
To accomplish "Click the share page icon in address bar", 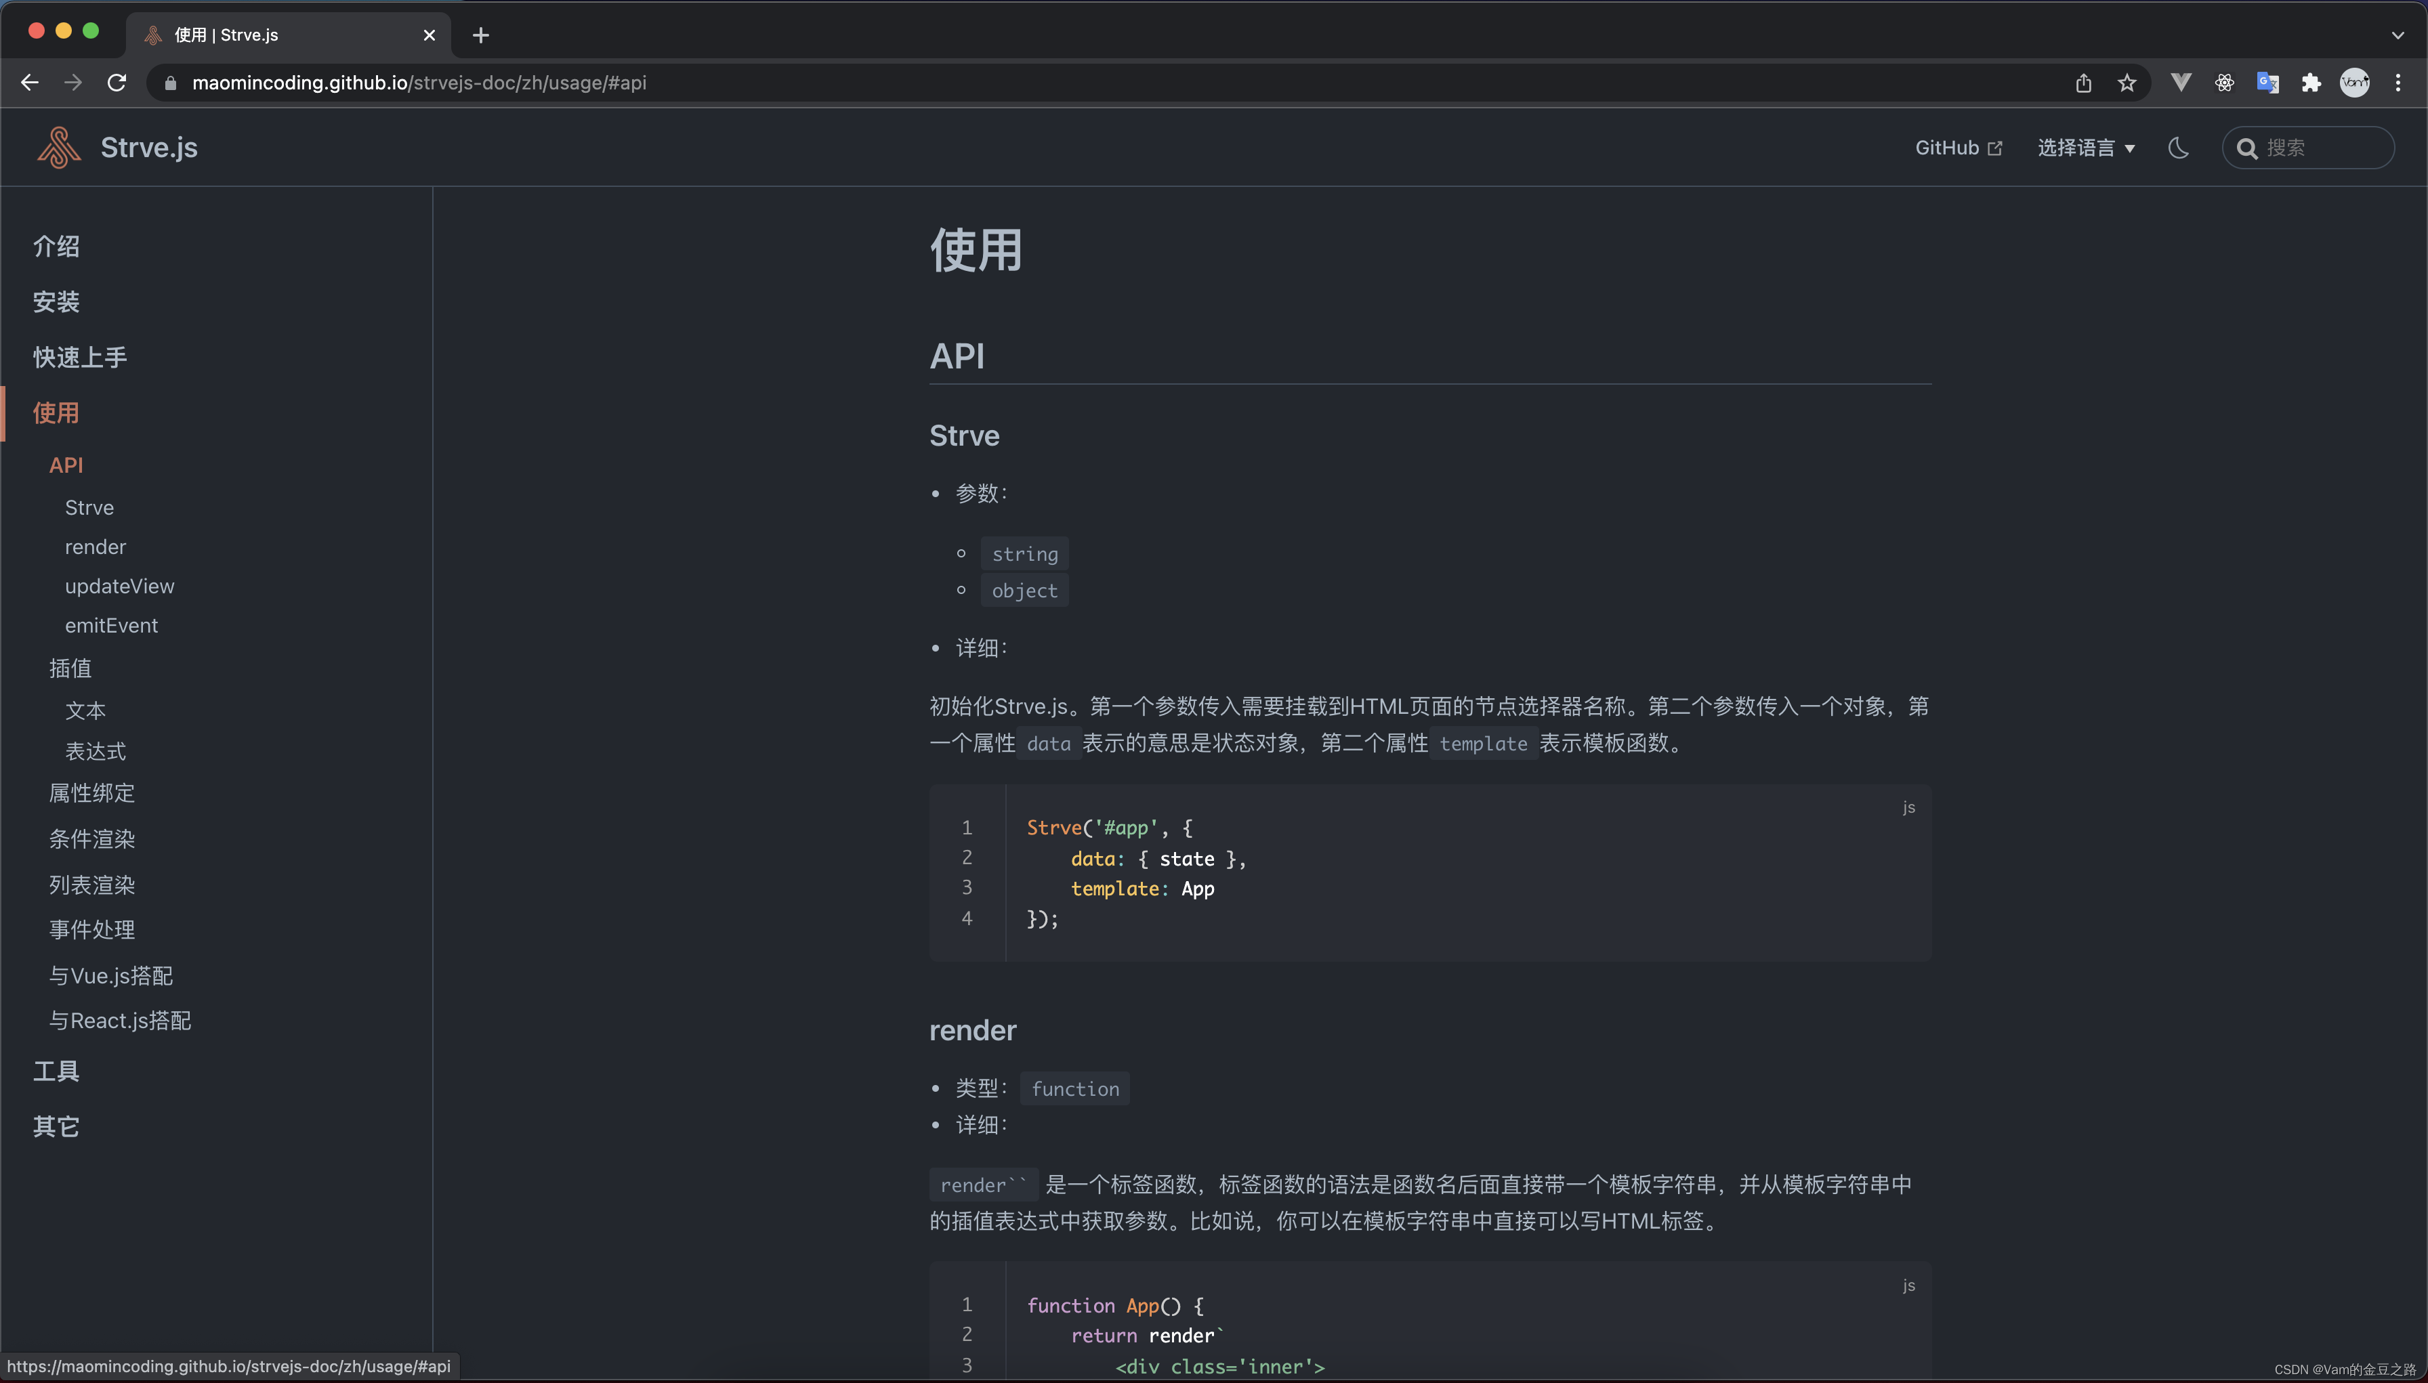I will coord(2083,83).
